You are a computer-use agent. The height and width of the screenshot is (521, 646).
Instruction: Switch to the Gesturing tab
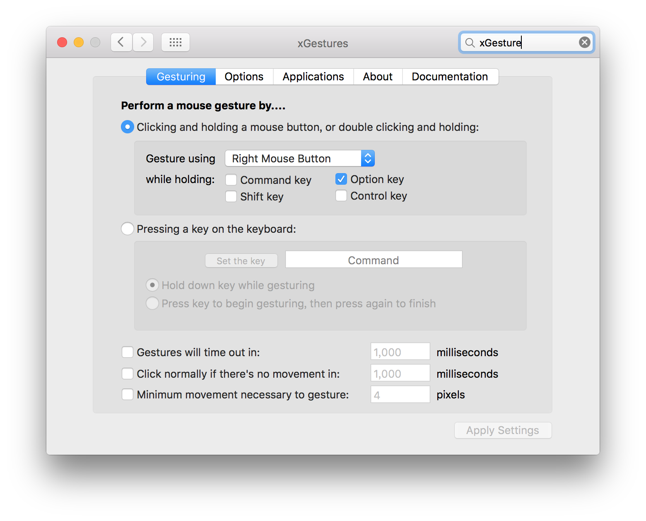click(x=181, y=77)
